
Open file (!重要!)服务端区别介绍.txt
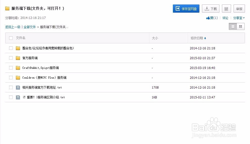coord(43,97)
